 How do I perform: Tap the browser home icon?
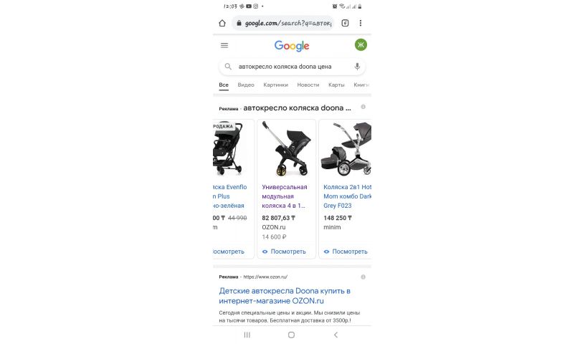pos(222,23)
